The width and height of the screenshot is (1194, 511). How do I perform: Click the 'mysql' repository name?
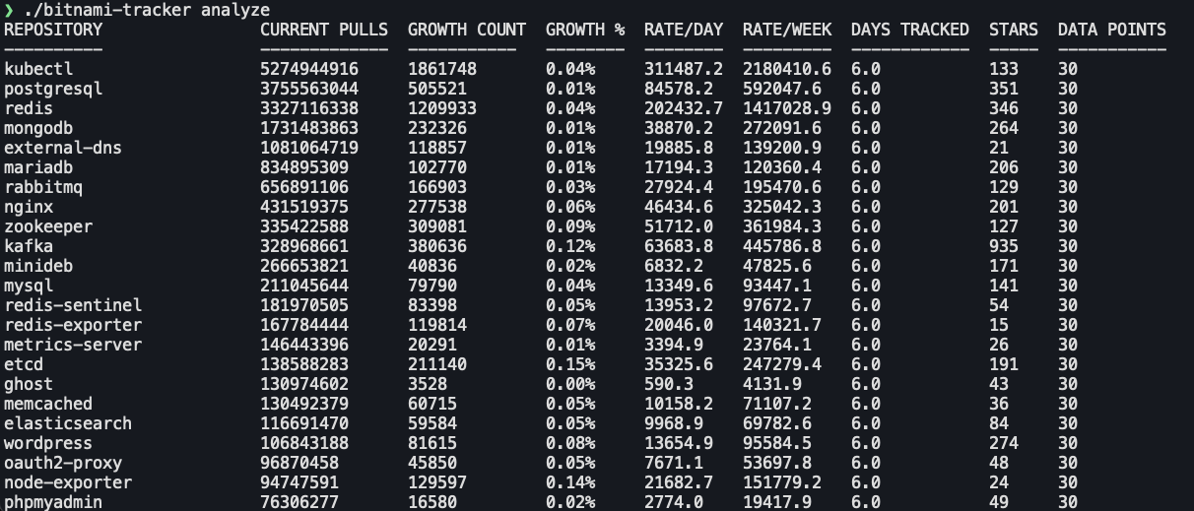point(29,286)
